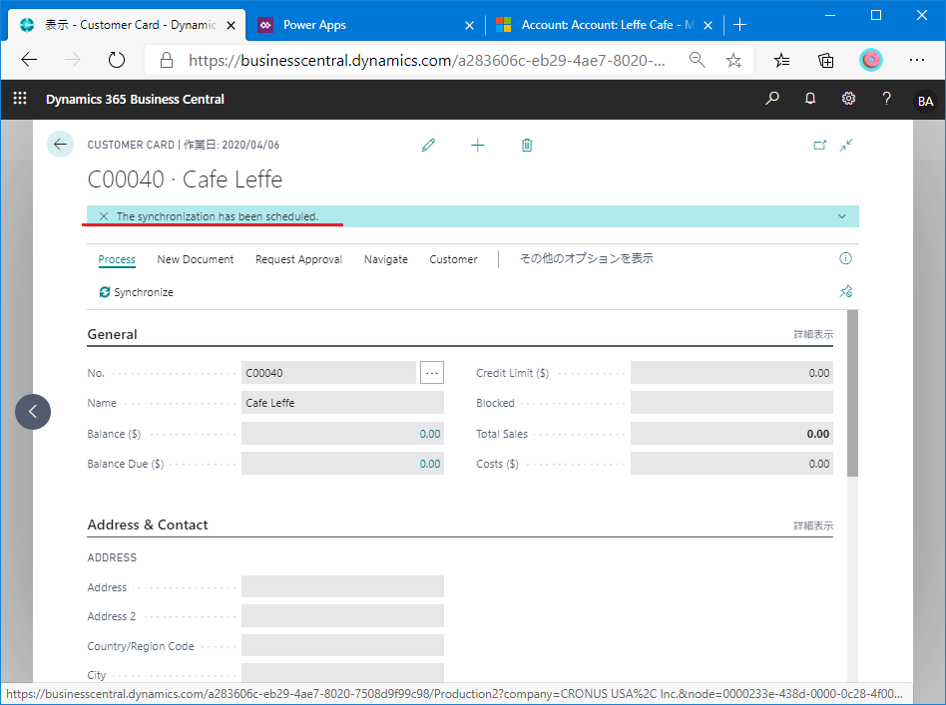The image size is (946, 705).
Task: Click the Blocked field
Action: [731, 403]
